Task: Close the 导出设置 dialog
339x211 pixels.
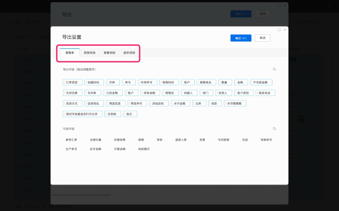Action: pos(285,30)
